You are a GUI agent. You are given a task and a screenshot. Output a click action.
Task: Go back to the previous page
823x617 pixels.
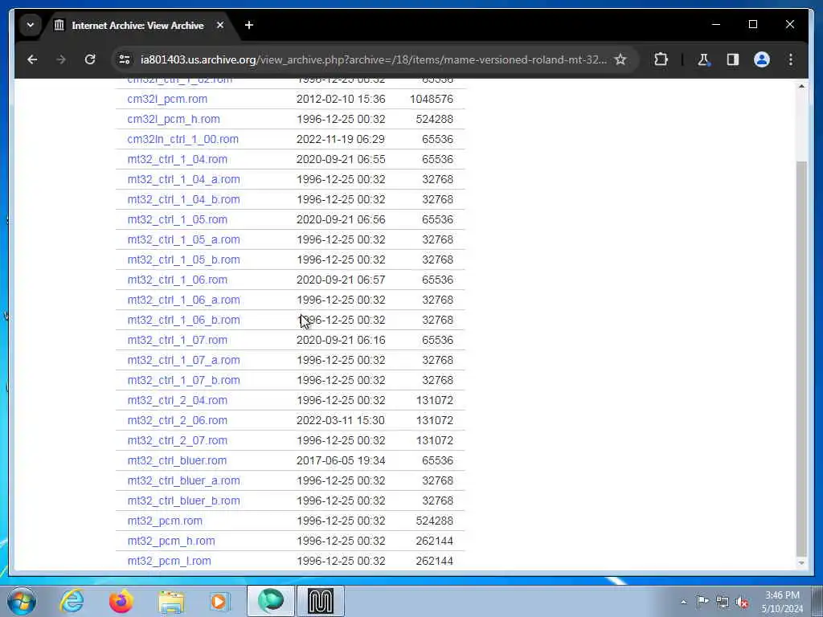pos(32,59)
